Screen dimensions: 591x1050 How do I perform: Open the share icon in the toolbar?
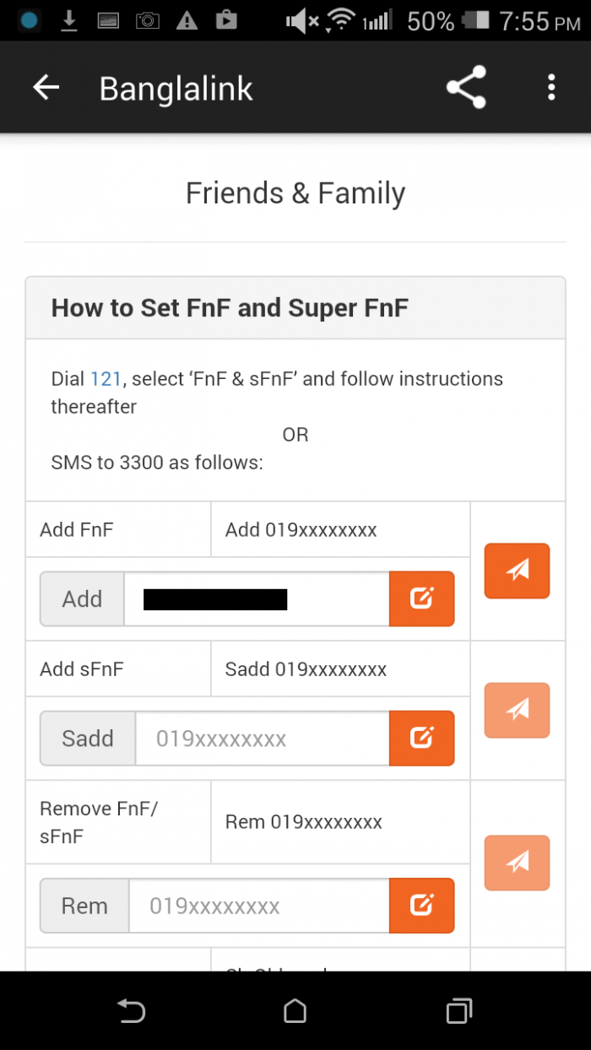[x=466, y=88]
